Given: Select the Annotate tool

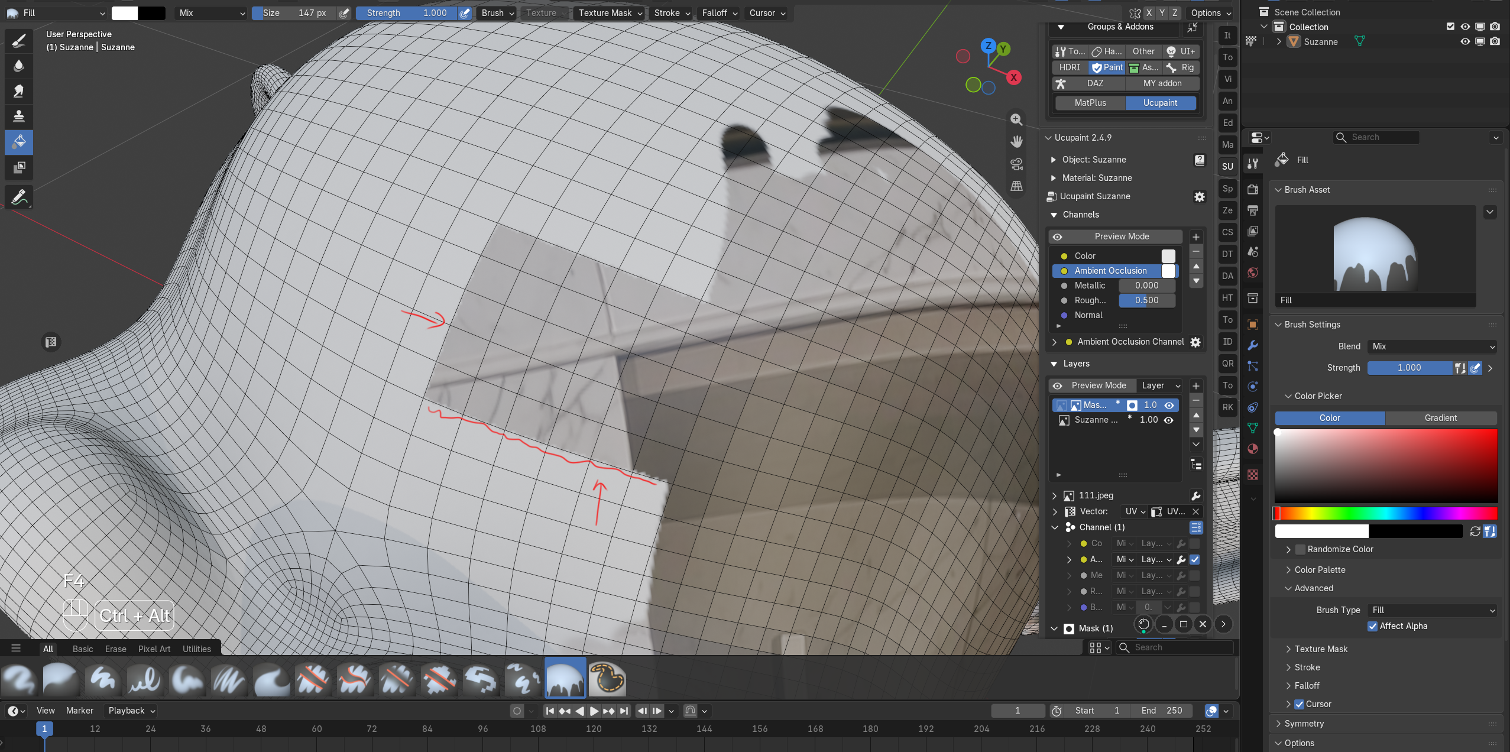Looking at the screenshot, I should point(19,197).
